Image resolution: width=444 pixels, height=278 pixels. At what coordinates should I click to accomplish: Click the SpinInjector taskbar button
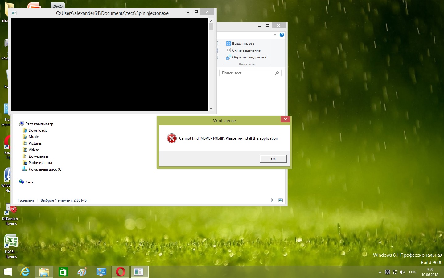coord(139,272)
